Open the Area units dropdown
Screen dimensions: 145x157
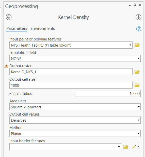(x=75, y=107)
